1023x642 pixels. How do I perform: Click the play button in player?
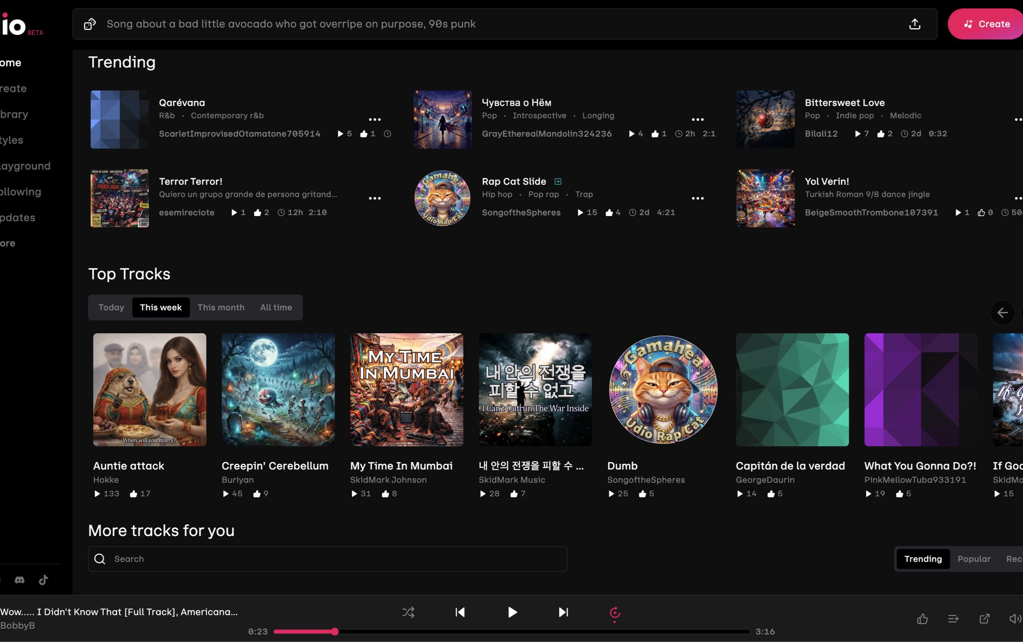click(512, 612)
